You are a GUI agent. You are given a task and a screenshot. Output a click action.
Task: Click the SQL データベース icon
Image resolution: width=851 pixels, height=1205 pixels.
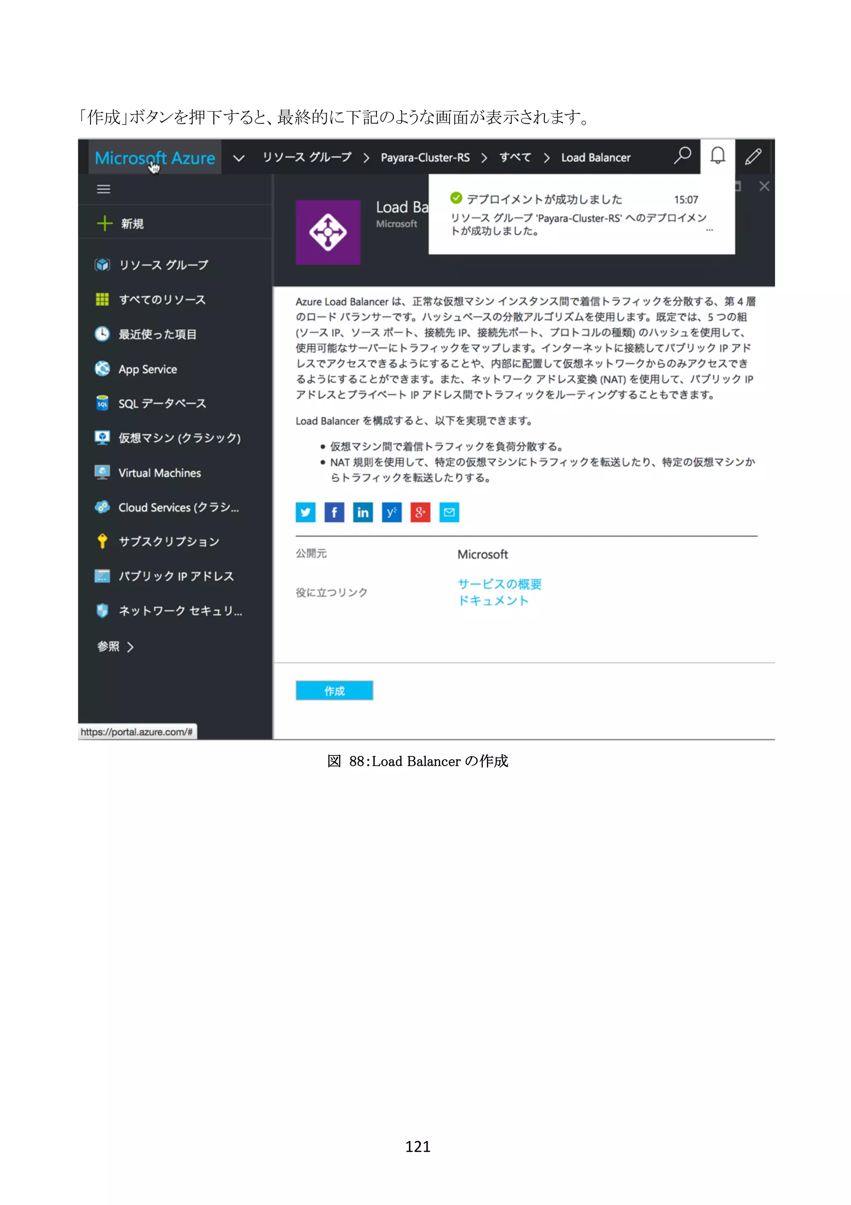[x=102, y=403]
